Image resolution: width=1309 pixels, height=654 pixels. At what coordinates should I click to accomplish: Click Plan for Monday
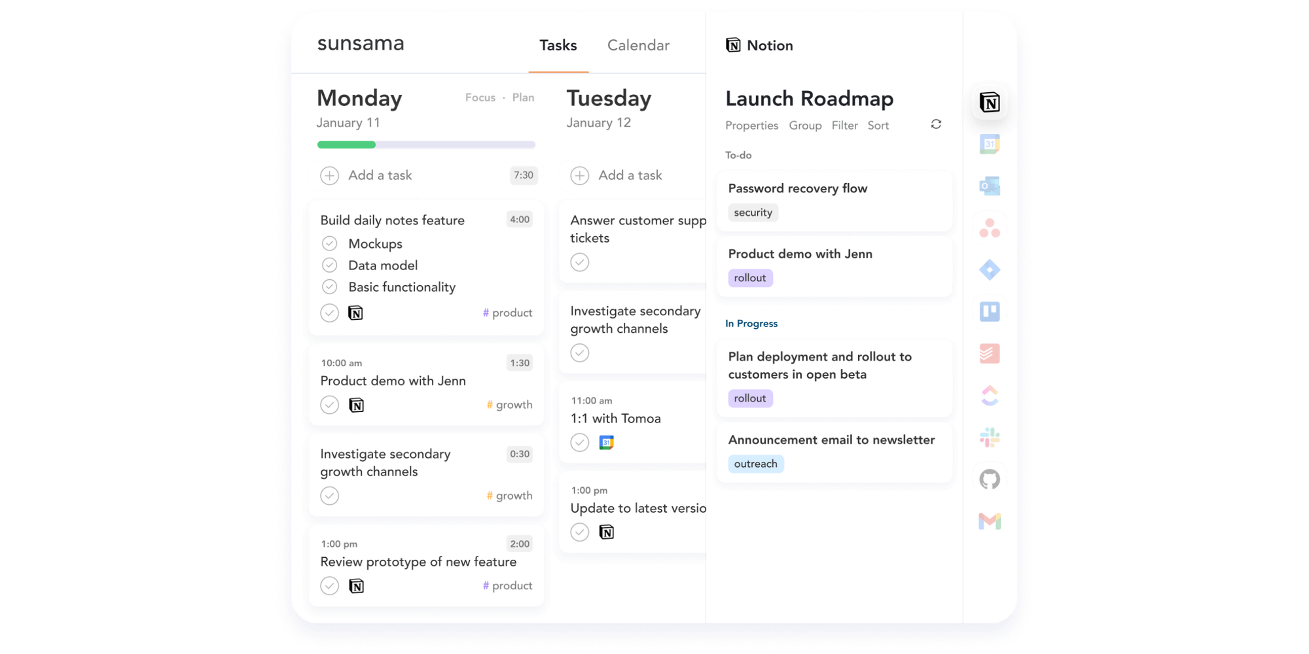pos(523,97)
